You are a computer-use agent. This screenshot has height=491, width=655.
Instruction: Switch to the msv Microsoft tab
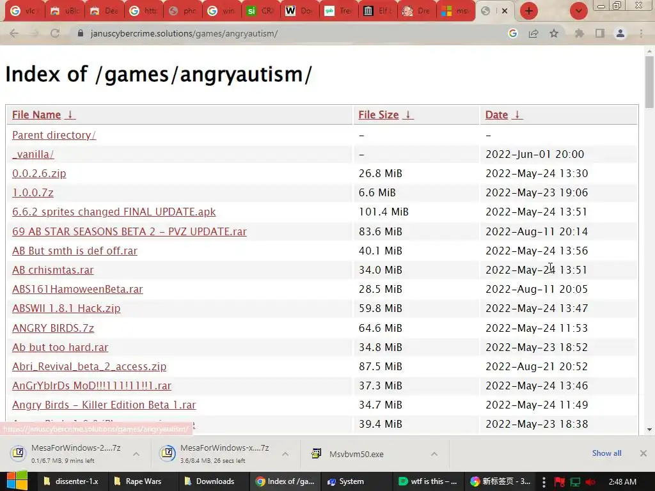tap(455, 11)
